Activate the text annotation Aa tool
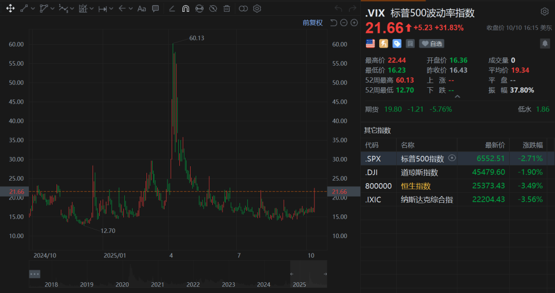This screenshot has height=293, width=555. [142, 9]
